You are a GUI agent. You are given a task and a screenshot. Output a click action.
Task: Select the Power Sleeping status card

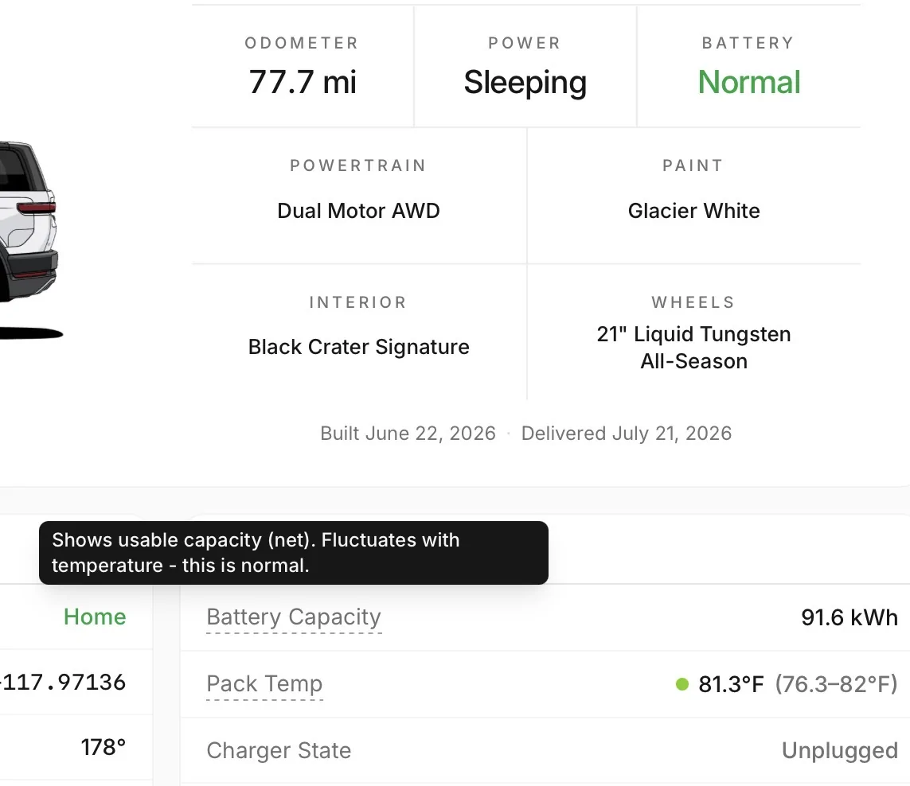(x=525, y=66)
